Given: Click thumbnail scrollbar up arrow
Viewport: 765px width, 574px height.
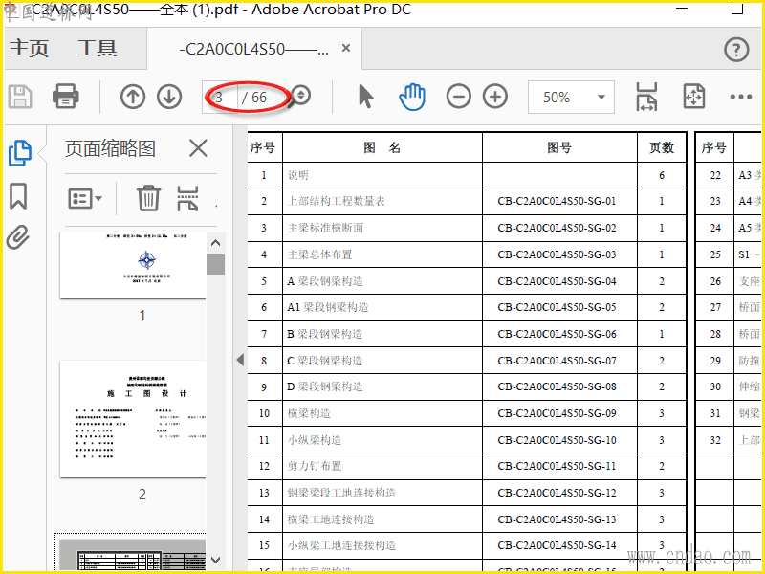Looking at the screenshot, I should (x=216, y=243).
